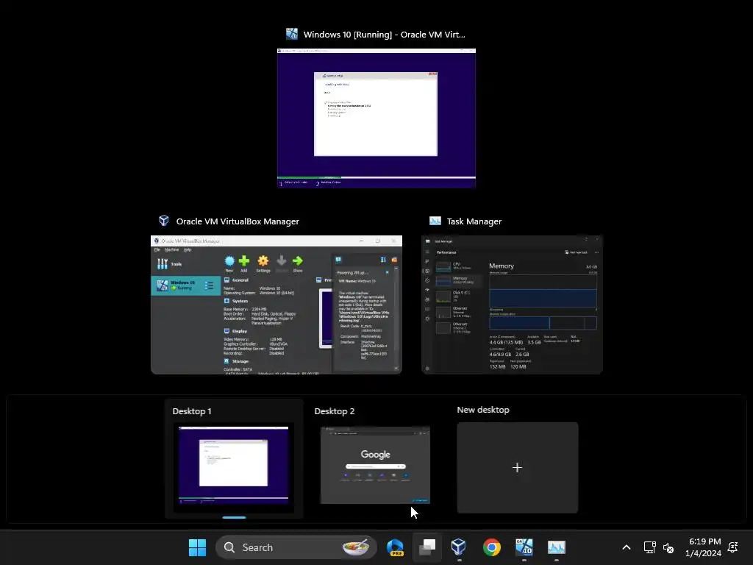Click the Disk 0 (C:) row in the Task Manager preview
This screenshot has height=565, width=753.
pyautogui.click(x=458, y=296)
